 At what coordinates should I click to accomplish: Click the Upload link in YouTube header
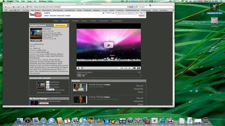coord(68,15)
